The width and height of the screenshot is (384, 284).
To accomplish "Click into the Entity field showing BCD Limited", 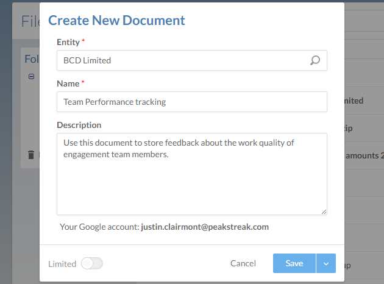I will tap(183, 60).
